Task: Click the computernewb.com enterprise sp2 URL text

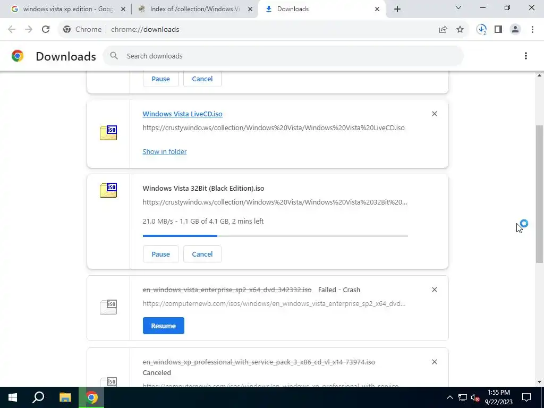Action: pyautogui.click(x=274, y=303)
